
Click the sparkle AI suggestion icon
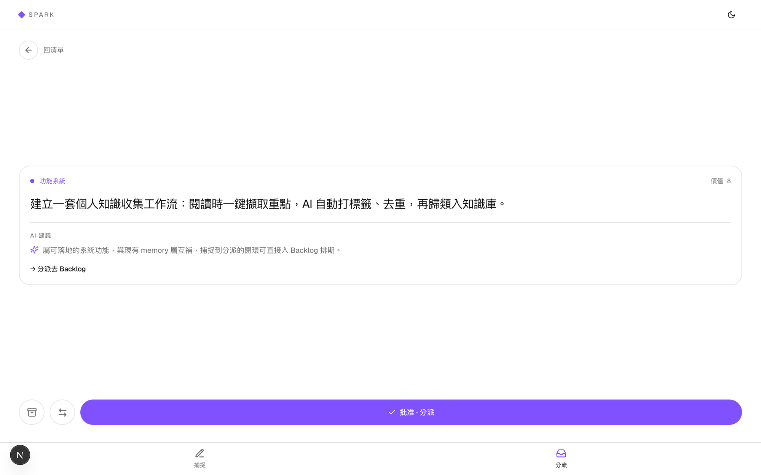coord(34,250)
